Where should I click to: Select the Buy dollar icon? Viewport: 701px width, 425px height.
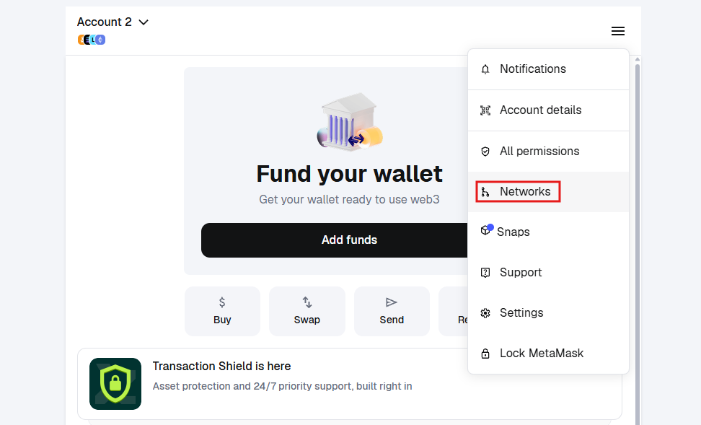coord(222,302)
